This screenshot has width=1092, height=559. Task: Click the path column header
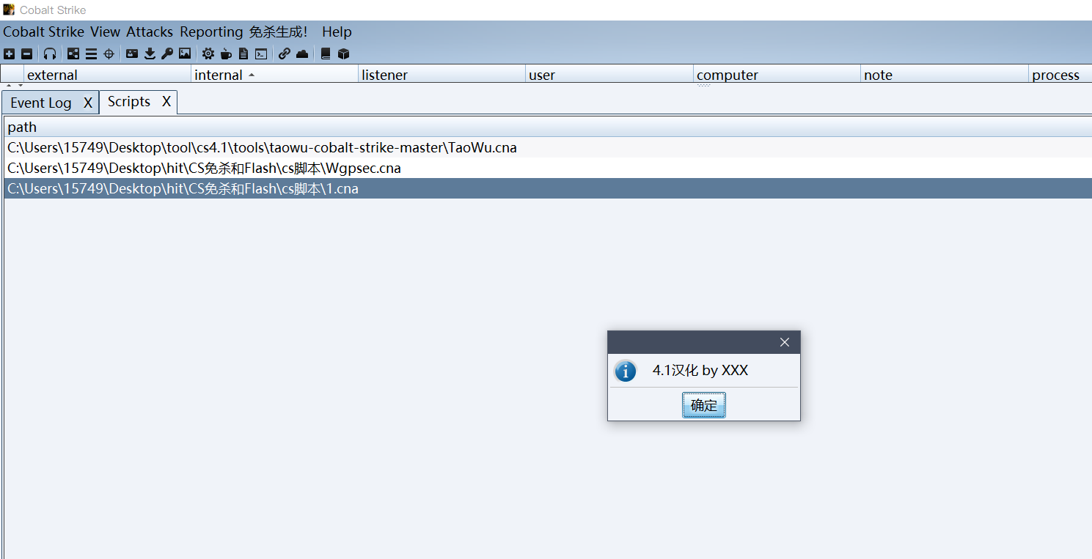point(22,127)
